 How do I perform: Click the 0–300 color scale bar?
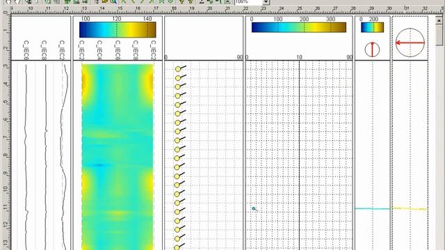coord(299,27)
